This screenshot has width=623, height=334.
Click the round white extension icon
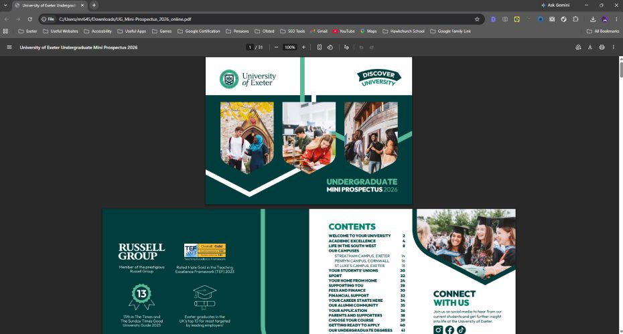(x=564, y=19)
